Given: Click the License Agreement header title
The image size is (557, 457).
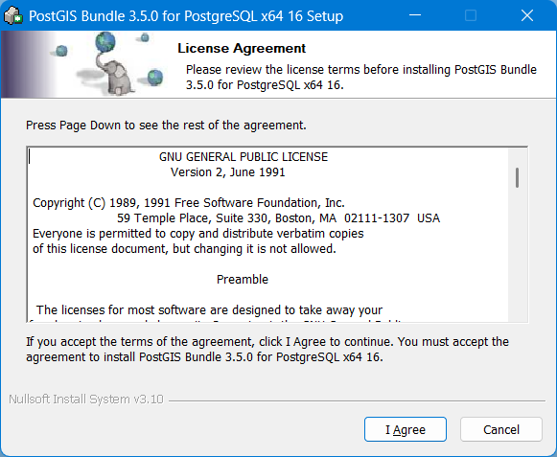Looking at the screenshot, I should point(242,48).
